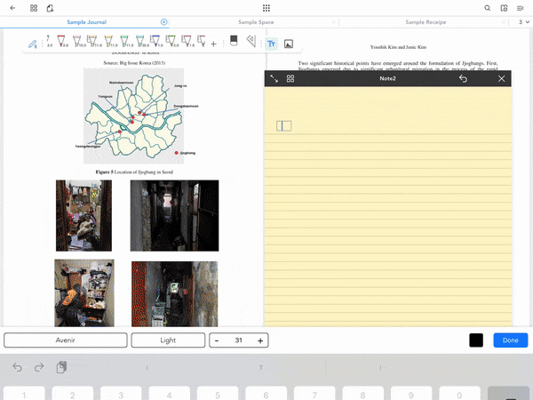Tap the page capture icon

(x=504, y=8)
